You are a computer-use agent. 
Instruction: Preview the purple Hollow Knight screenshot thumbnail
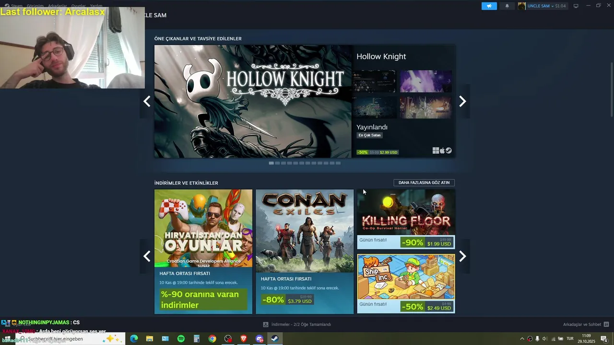tap(425, 81)
